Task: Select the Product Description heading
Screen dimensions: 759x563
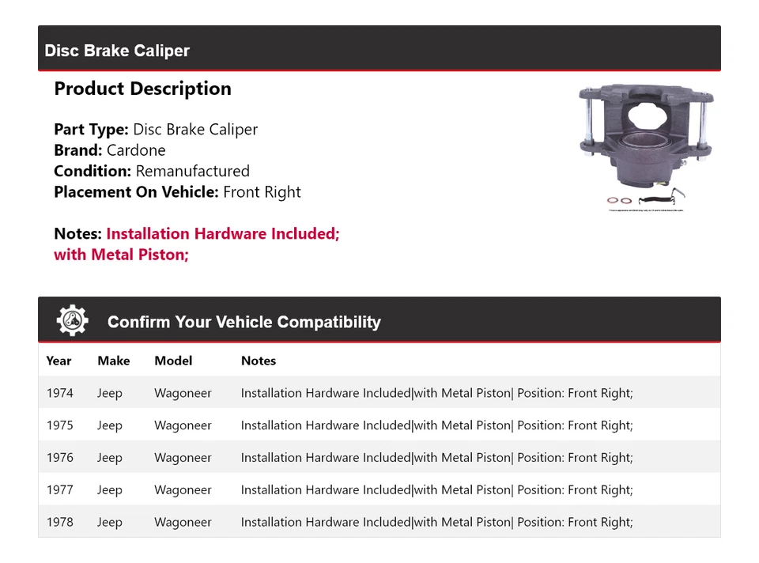Action: pyautogui.click(x=142, y=89)
